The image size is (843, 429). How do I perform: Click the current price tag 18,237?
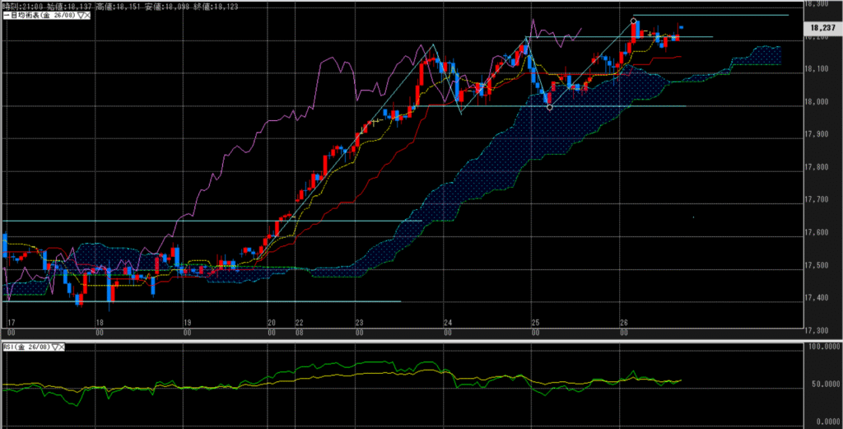click(818, 27)
